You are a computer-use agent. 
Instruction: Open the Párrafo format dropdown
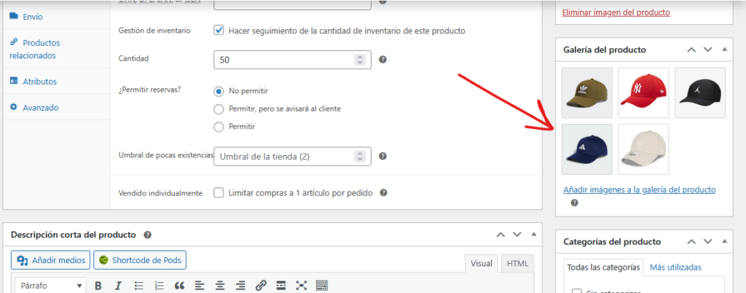tap(50, 285)
